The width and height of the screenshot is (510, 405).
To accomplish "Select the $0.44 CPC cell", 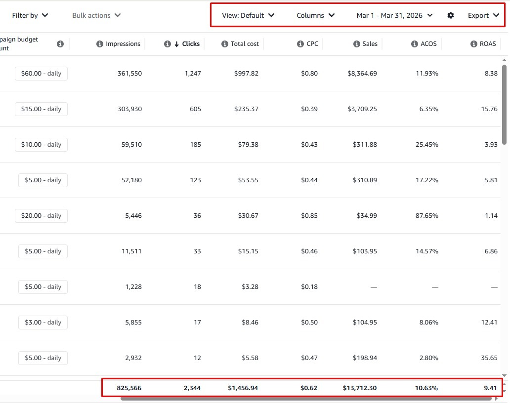I will point(309,180).
